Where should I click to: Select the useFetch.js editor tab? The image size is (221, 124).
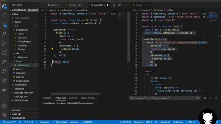(99, 5)
